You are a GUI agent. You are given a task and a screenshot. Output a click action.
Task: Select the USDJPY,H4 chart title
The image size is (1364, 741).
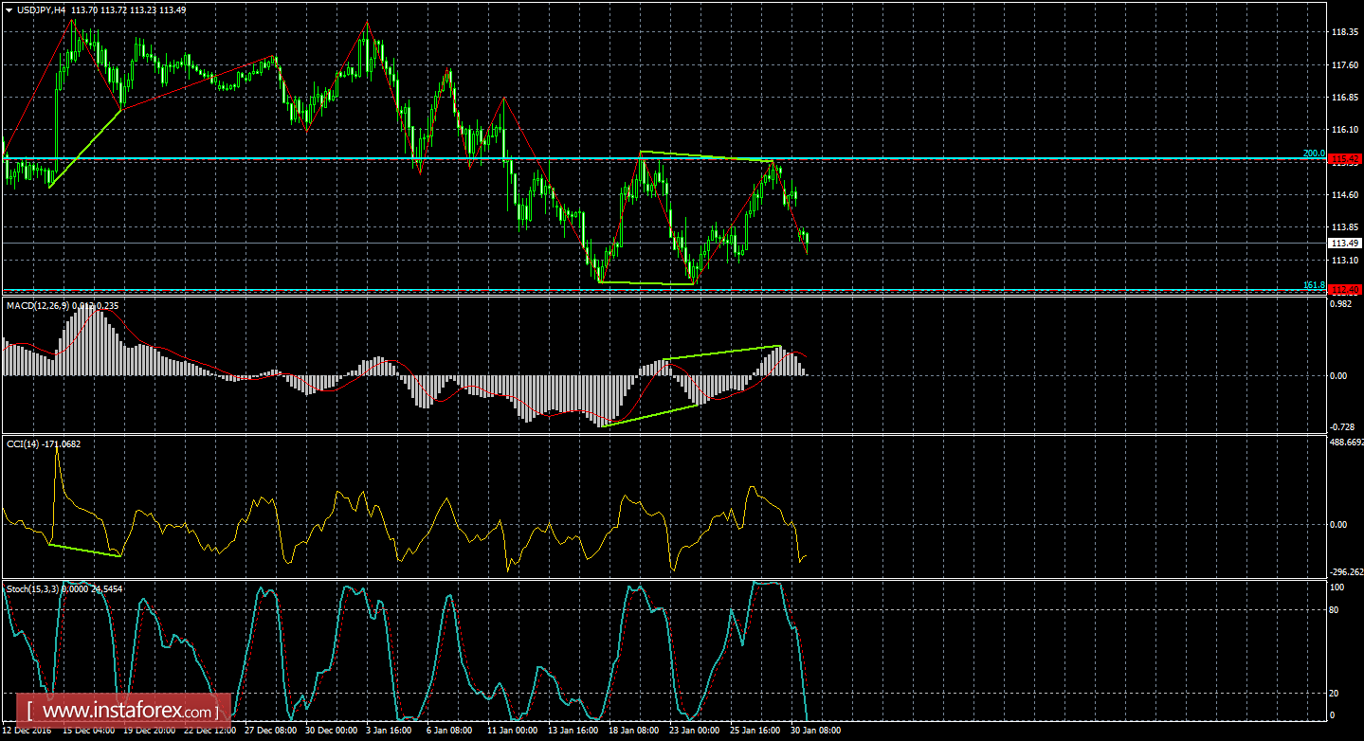41,9
